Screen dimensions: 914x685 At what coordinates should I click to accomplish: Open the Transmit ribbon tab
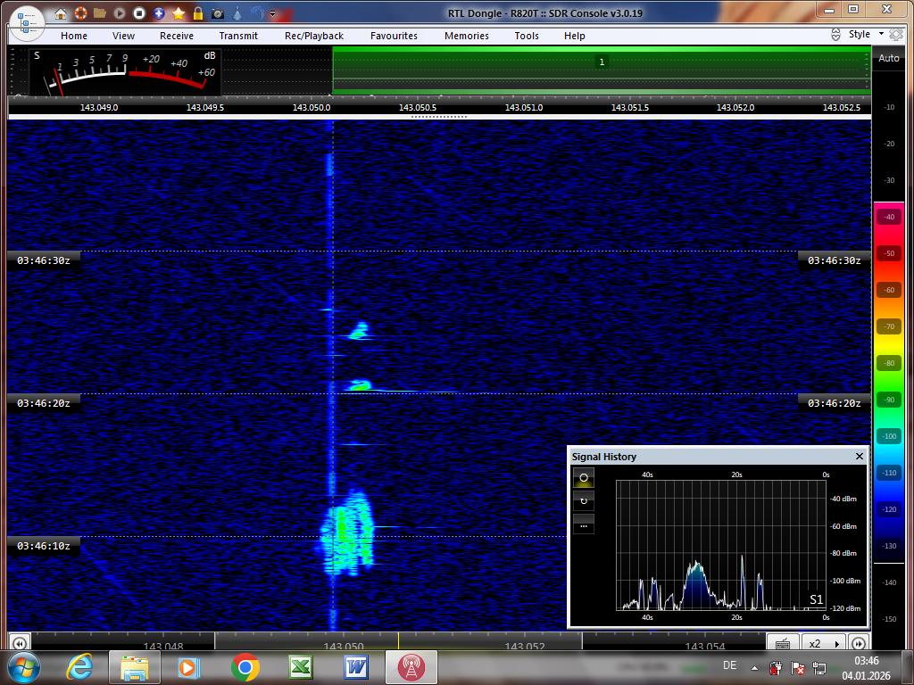(x=238, y=36)
